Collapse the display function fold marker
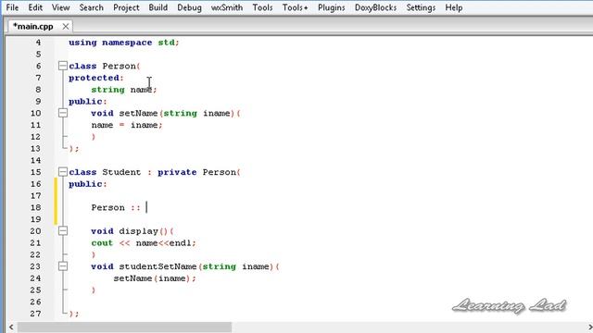 tap(63, 231)
